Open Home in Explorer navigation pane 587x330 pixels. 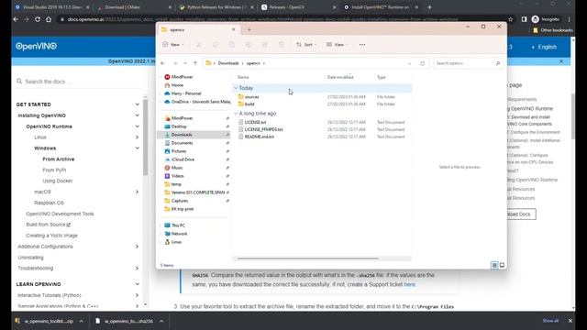pyautogui.click(x=177, y=85)
